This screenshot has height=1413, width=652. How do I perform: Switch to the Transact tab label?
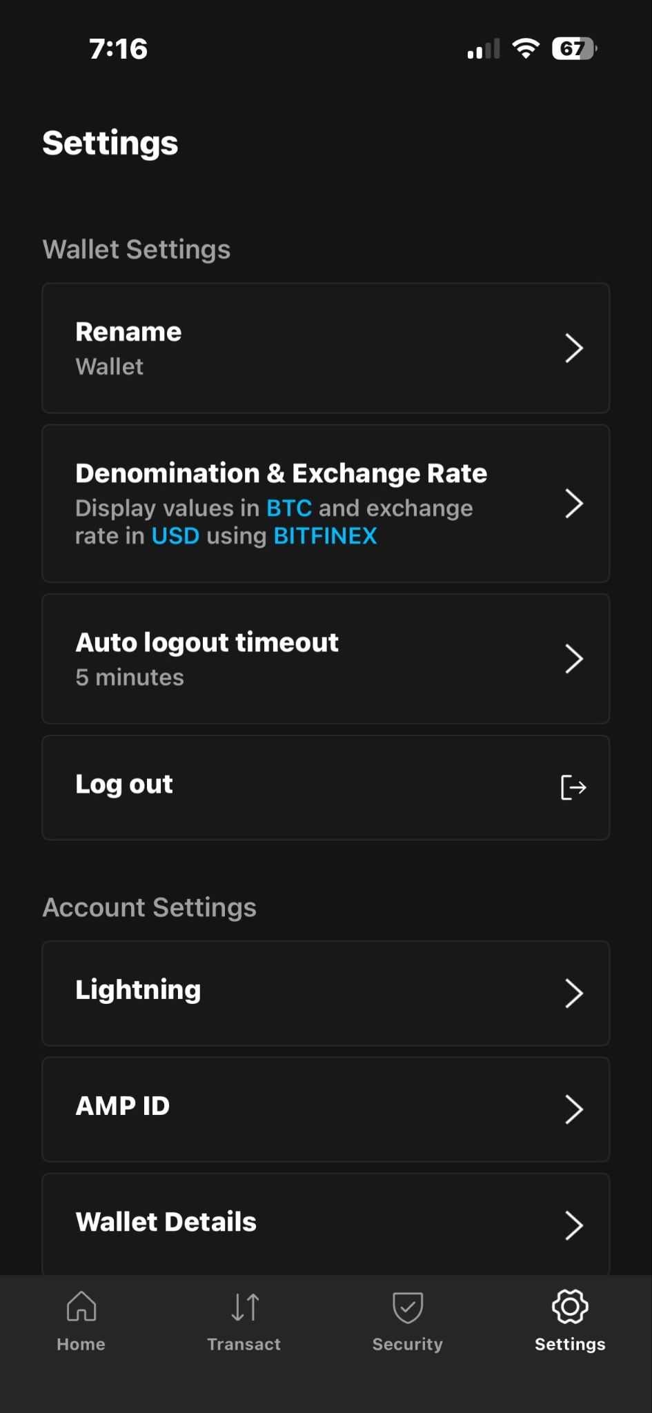coord(244,1344)
